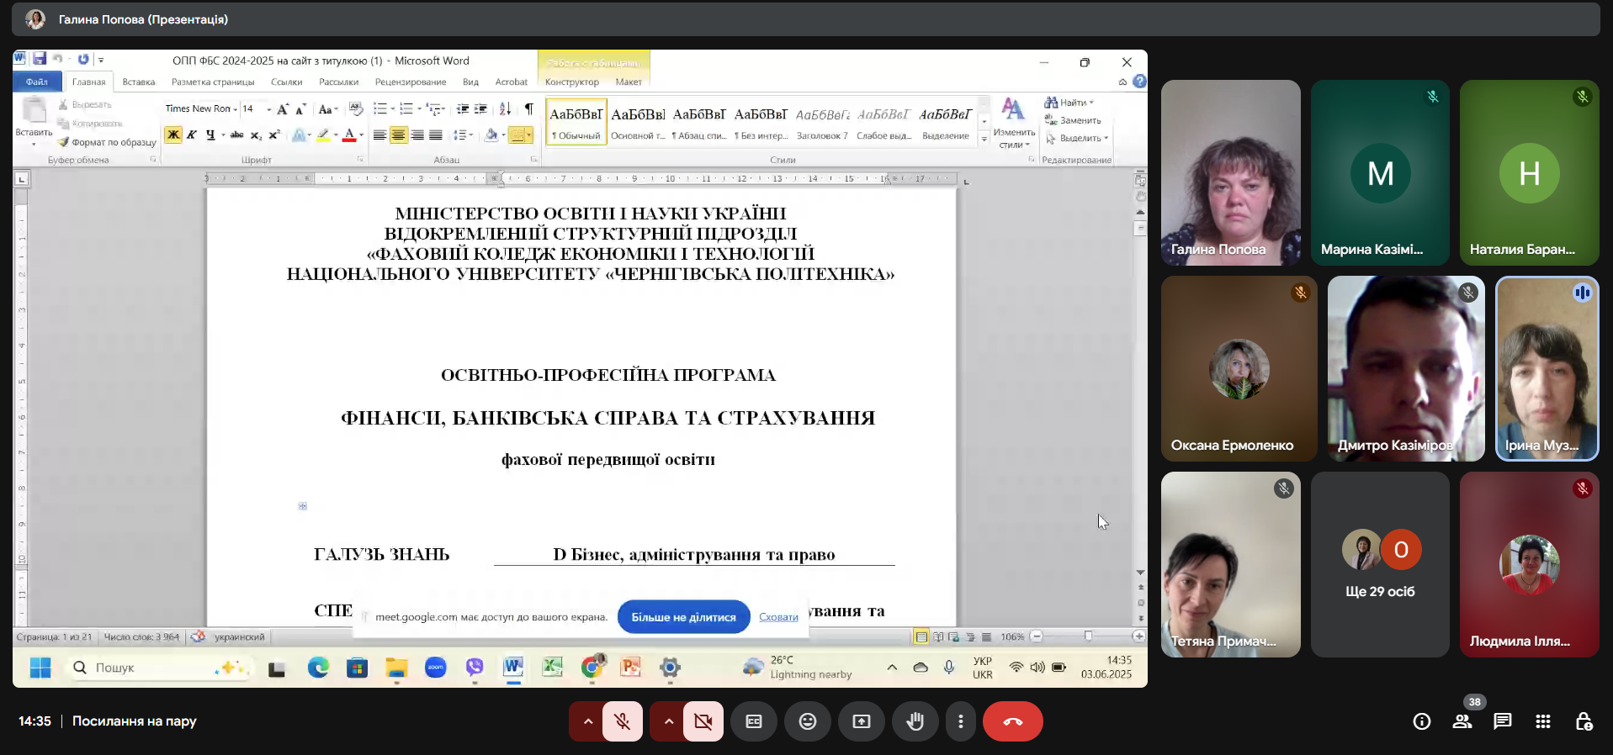The height and width of the screenshot is (755, 1613).
Task: Click Формат по образцу button
Action: pyautogui.click(x=107, y=142)
